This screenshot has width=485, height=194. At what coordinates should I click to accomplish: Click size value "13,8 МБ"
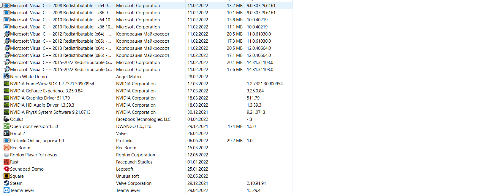[235, 20]
